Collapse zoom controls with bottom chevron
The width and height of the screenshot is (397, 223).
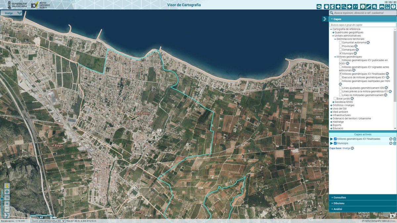pyautogui.click(x=7, y=215)
